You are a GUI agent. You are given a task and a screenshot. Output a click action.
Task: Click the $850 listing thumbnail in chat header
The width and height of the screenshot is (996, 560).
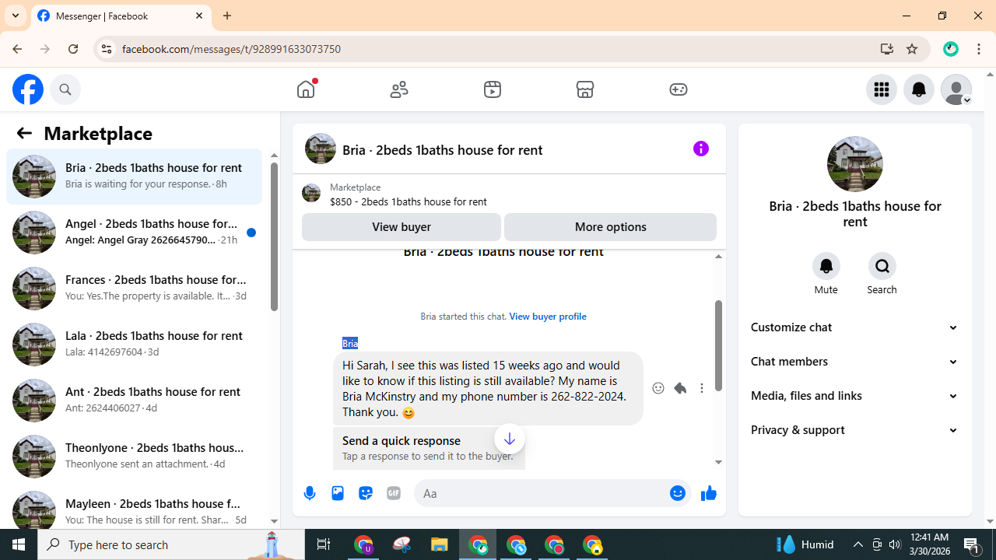pyautogui.click(x=311, y=193)
